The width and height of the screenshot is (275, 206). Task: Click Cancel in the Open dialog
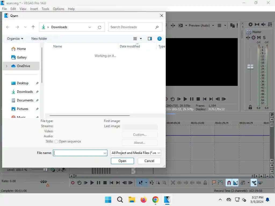149,161
